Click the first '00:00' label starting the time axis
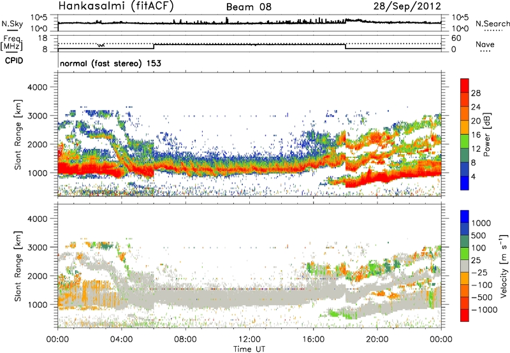 click(57, 340)
